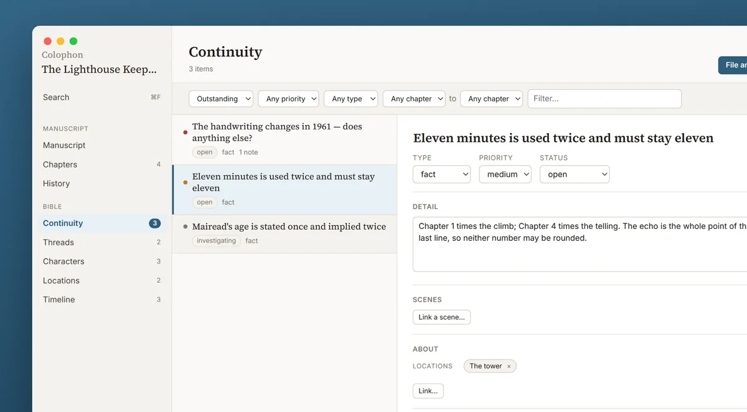Select Mairead's age is stated once item

pyautogui.click(x=284, y=233)
